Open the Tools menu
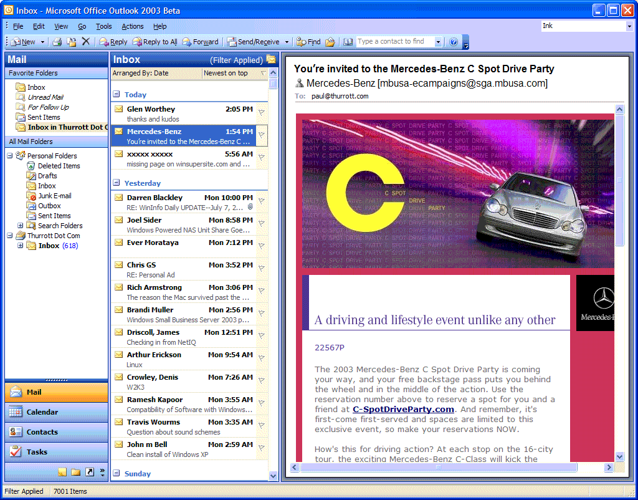638x500 pixels. coord(104,26)
